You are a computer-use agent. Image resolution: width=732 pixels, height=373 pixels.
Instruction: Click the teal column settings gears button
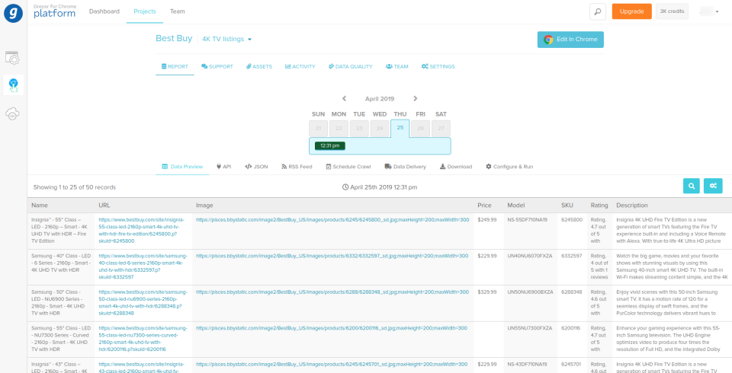pos(713,186)
